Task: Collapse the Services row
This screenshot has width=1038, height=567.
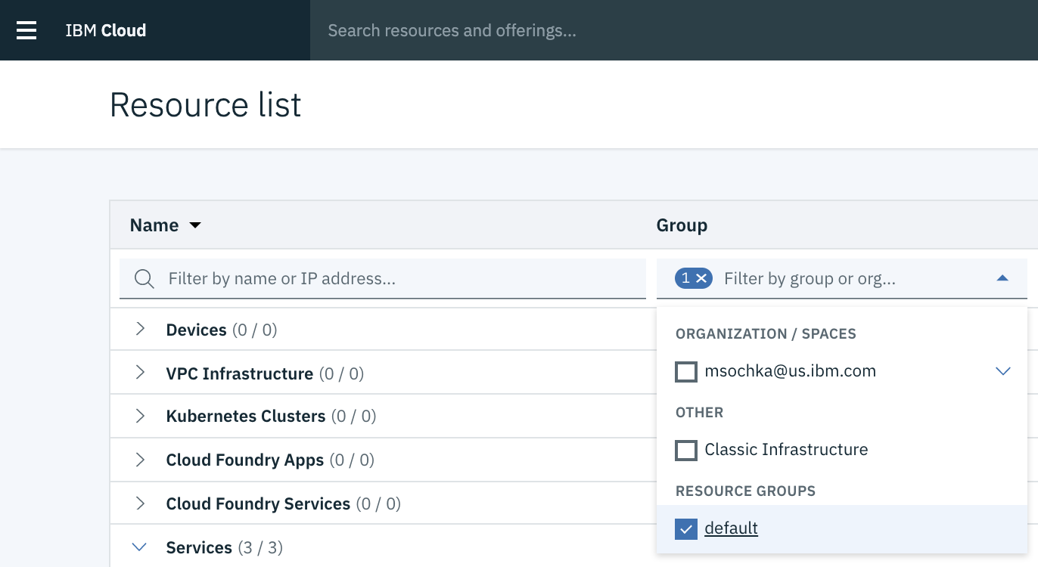Action: click(140, 547)
